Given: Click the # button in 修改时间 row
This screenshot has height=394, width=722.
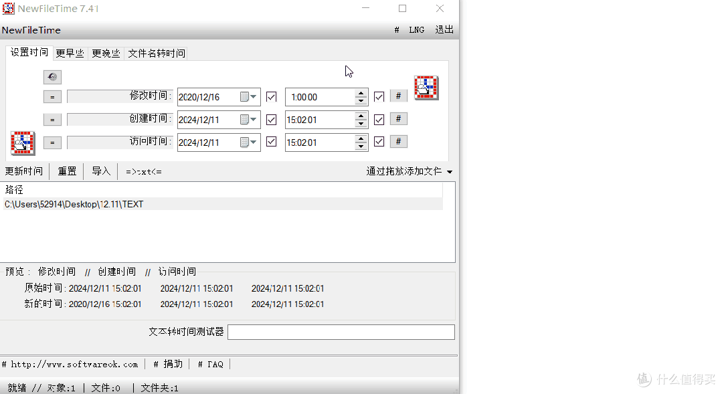Looking at the screenshot, I should click(x=399, y=96).
